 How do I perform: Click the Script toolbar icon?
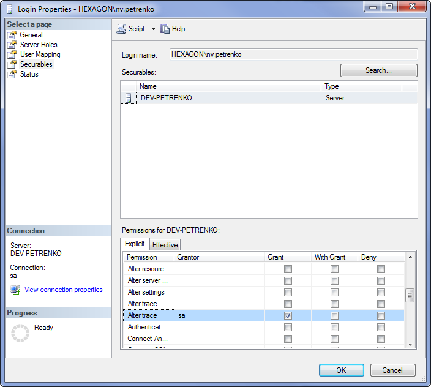click(x=121, y=29)
